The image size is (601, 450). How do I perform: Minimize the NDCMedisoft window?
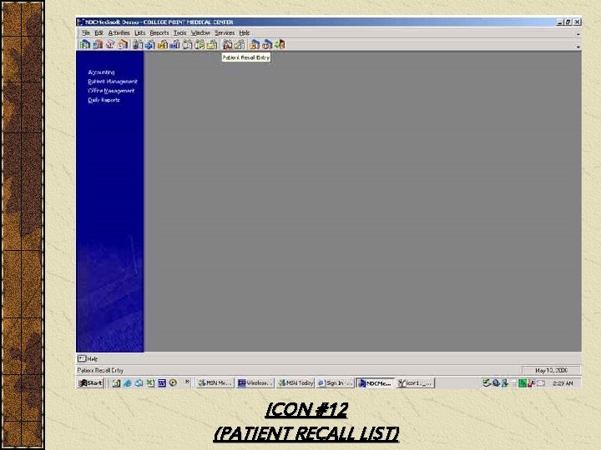coord(560,22)
